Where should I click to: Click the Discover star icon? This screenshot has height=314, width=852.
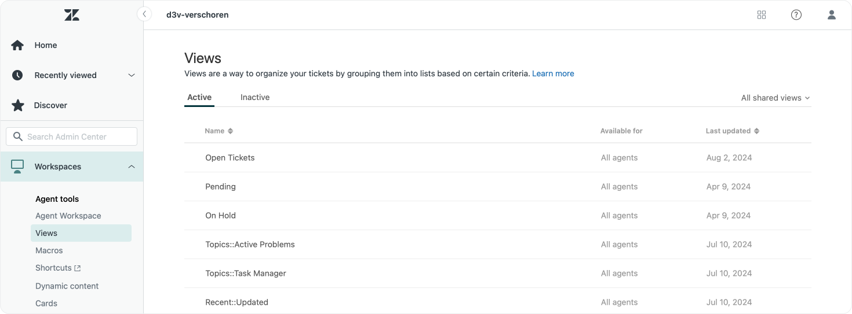[18, 105]
